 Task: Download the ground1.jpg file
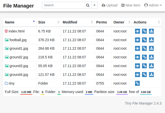pyautogui.click(x=151, y=48)
